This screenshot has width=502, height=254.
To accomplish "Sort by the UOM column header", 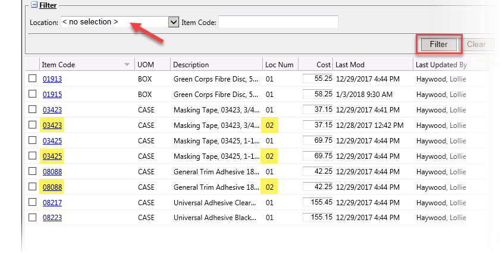I will [x=145, y=65].
